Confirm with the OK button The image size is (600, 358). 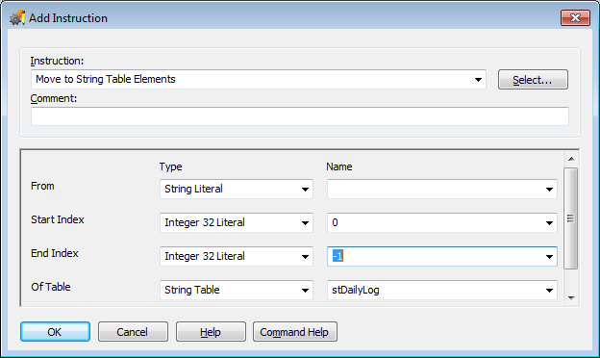(x=55, y=332)
